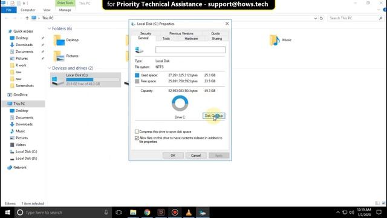Select Network in navigation pane
Viewport: 387px width, 218px height.
coord(20,167)
